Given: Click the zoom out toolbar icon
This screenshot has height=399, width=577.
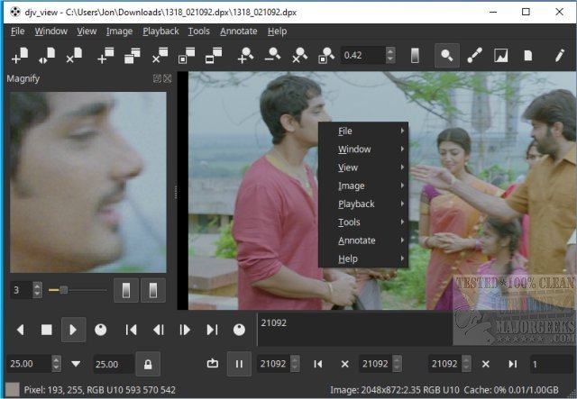Looking at the screenshot, I should point(273,56).
